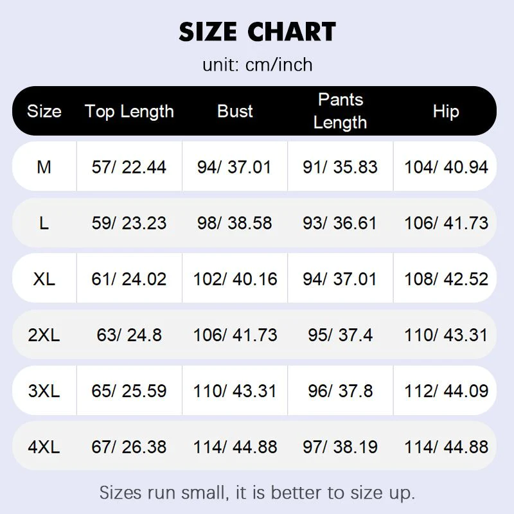Screen dimensions: 514x514
Task: Click the 4XL pants length cell 97/ 38.19
Action: [x=341, y=447]
